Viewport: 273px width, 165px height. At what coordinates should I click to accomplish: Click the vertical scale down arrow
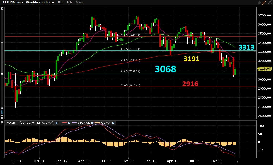pyautogui.click(x=2, y=108)
